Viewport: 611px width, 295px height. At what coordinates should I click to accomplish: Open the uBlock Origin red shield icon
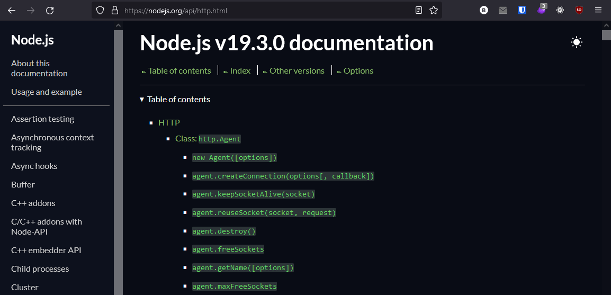pos(579,11)
